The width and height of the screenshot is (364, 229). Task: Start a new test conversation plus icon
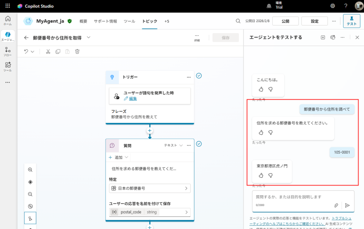pyautogui.click(x=323, y=37)
